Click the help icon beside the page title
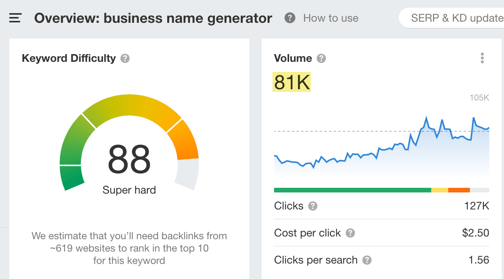Image resolution: width=504 pixels, height=279 pixels. pyautogui.click(x=290, y=18)
